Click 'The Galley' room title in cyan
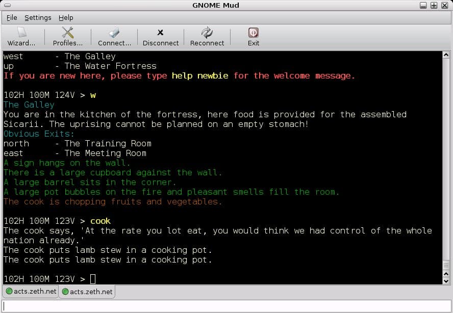 point(29,105)
